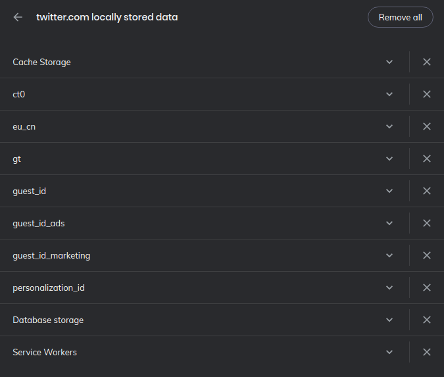
Task: Expand the Service Workers entry
Action: pos(389,353)
